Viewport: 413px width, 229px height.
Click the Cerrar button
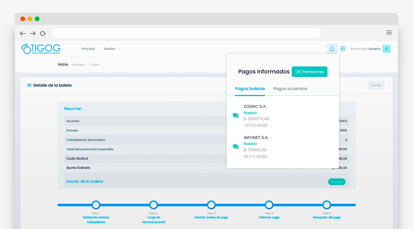click(376, 85)
